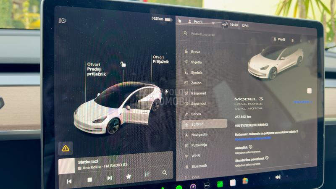Open the blue additional vehicle information link

pos(253,139)
